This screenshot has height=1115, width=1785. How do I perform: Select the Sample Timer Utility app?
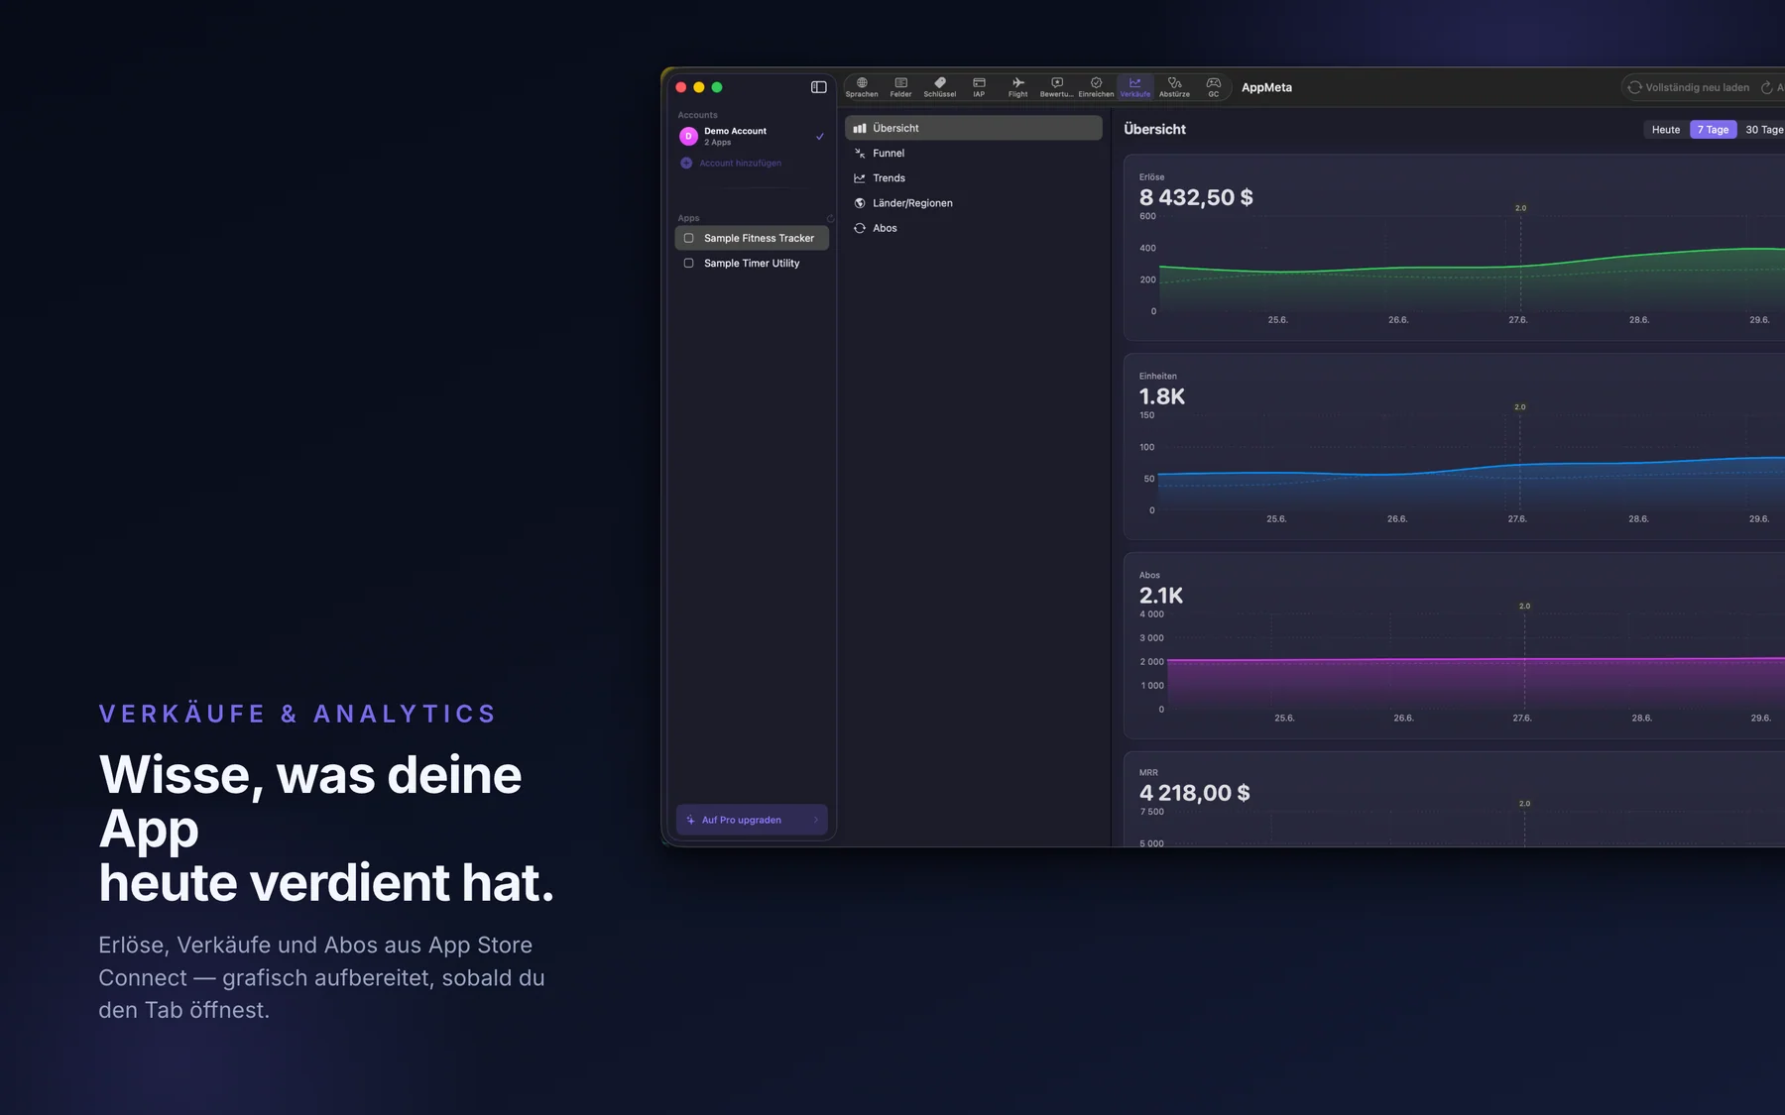[x=752, y=263]
